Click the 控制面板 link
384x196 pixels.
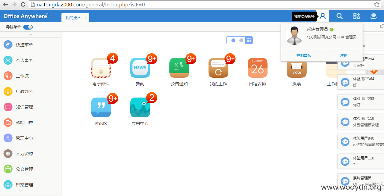point(304,55)
